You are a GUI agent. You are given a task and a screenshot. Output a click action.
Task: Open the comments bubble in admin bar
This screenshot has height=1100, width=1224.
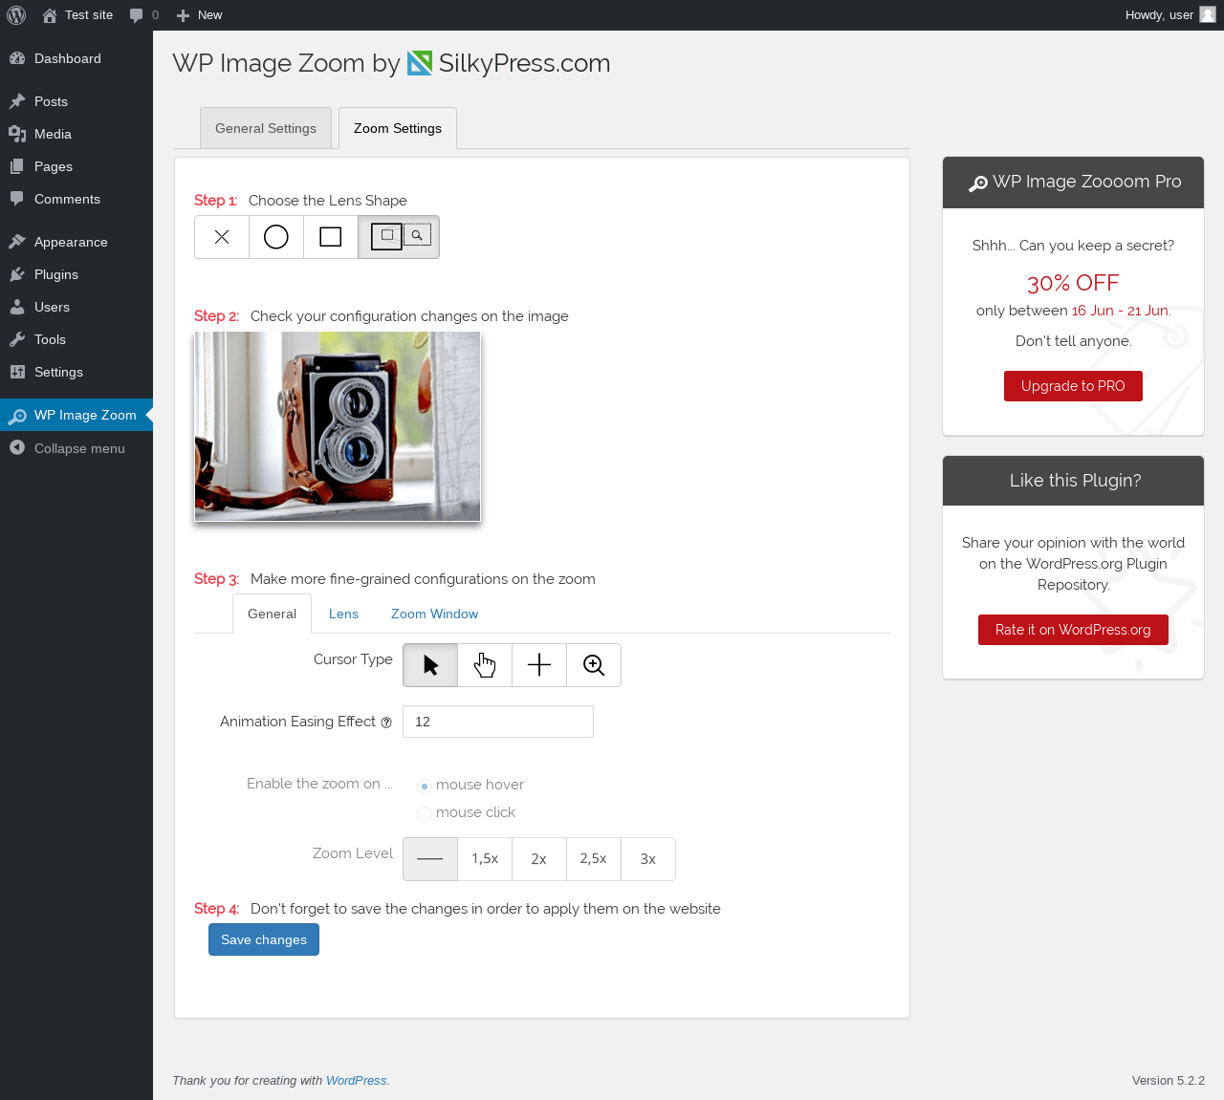(144, 15)
